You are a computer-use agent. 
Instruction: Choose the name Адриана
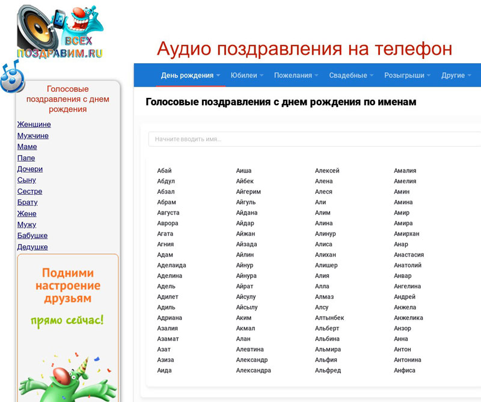click(x=170, y=318)
